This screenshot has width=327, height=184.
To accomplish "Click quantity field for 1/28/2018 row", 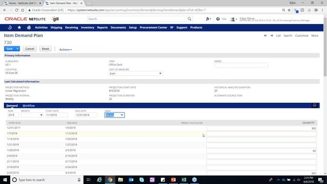I will click(262, 151).
